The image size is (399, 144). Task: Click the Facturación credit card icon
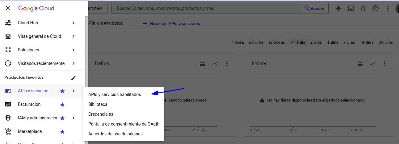click(8, 104)
